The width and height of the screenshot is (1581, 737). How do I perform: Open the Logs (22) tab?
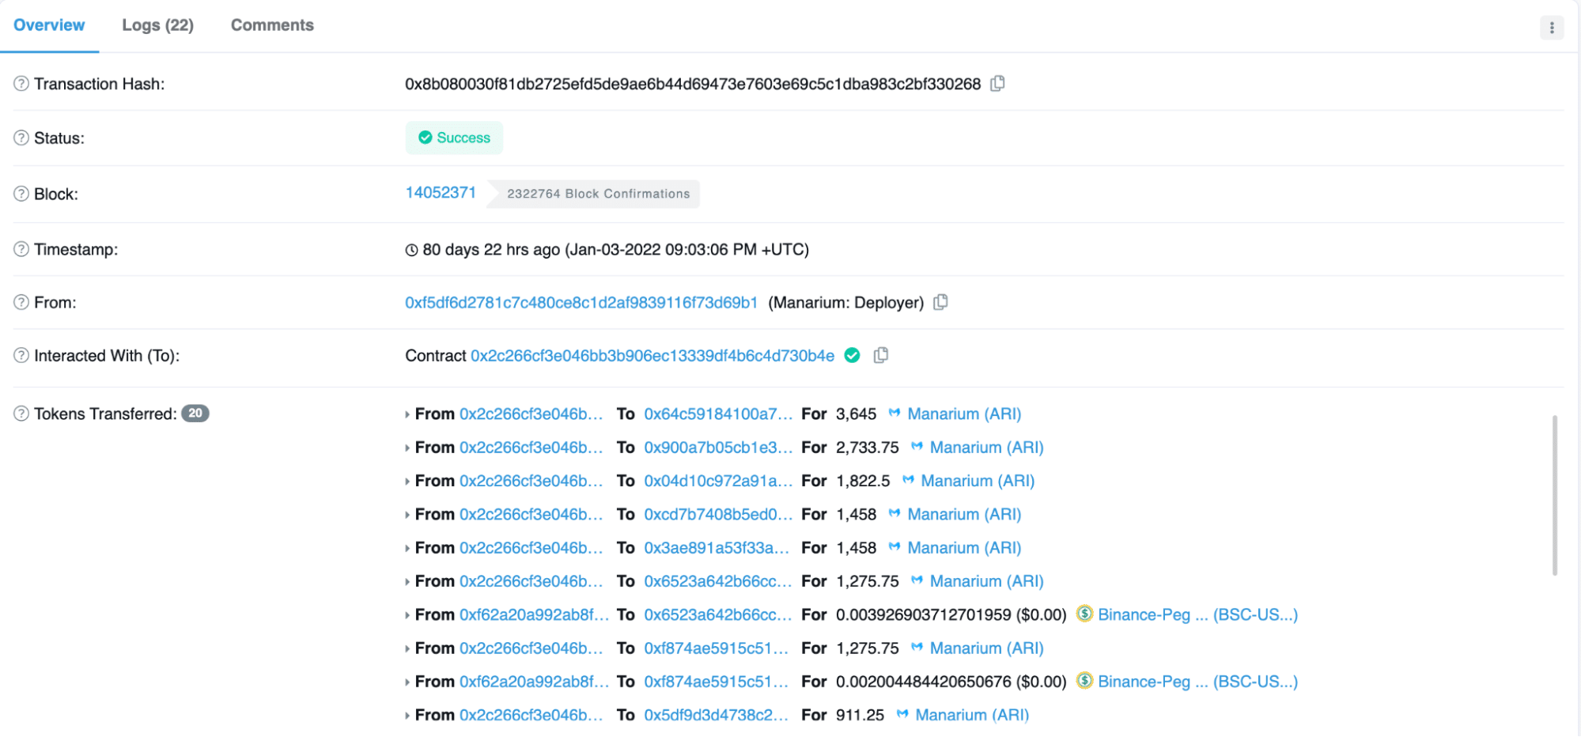pos(157,25)
